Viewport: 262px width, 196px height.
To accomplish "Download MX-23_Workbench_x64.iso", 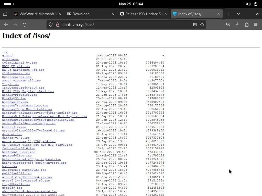I will click(23, 70).
